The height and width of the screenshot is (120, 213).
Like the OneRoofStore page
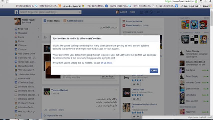pos(136,99)
